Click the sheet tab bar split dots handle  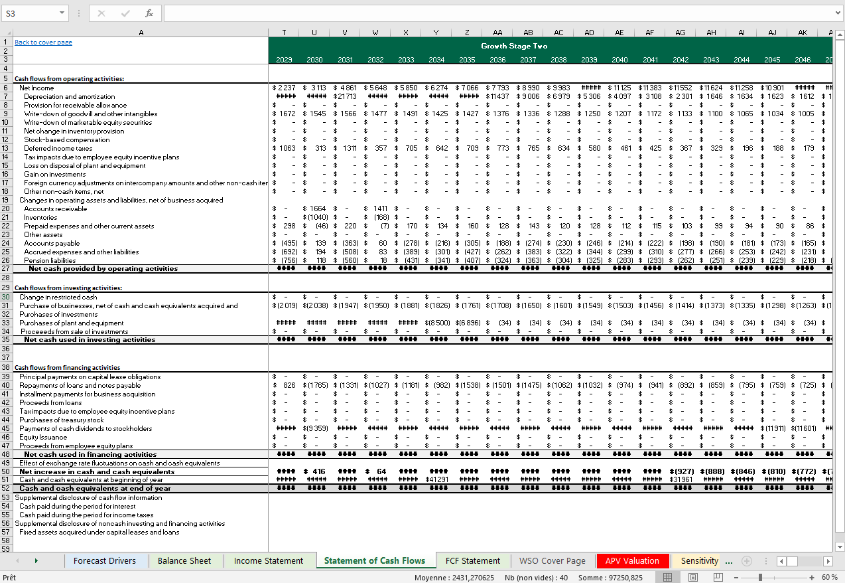[x=765, y=561]
